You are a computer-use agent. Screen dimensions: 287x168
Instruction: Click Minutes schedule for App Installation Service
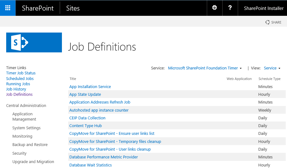(x=265, y=87)
